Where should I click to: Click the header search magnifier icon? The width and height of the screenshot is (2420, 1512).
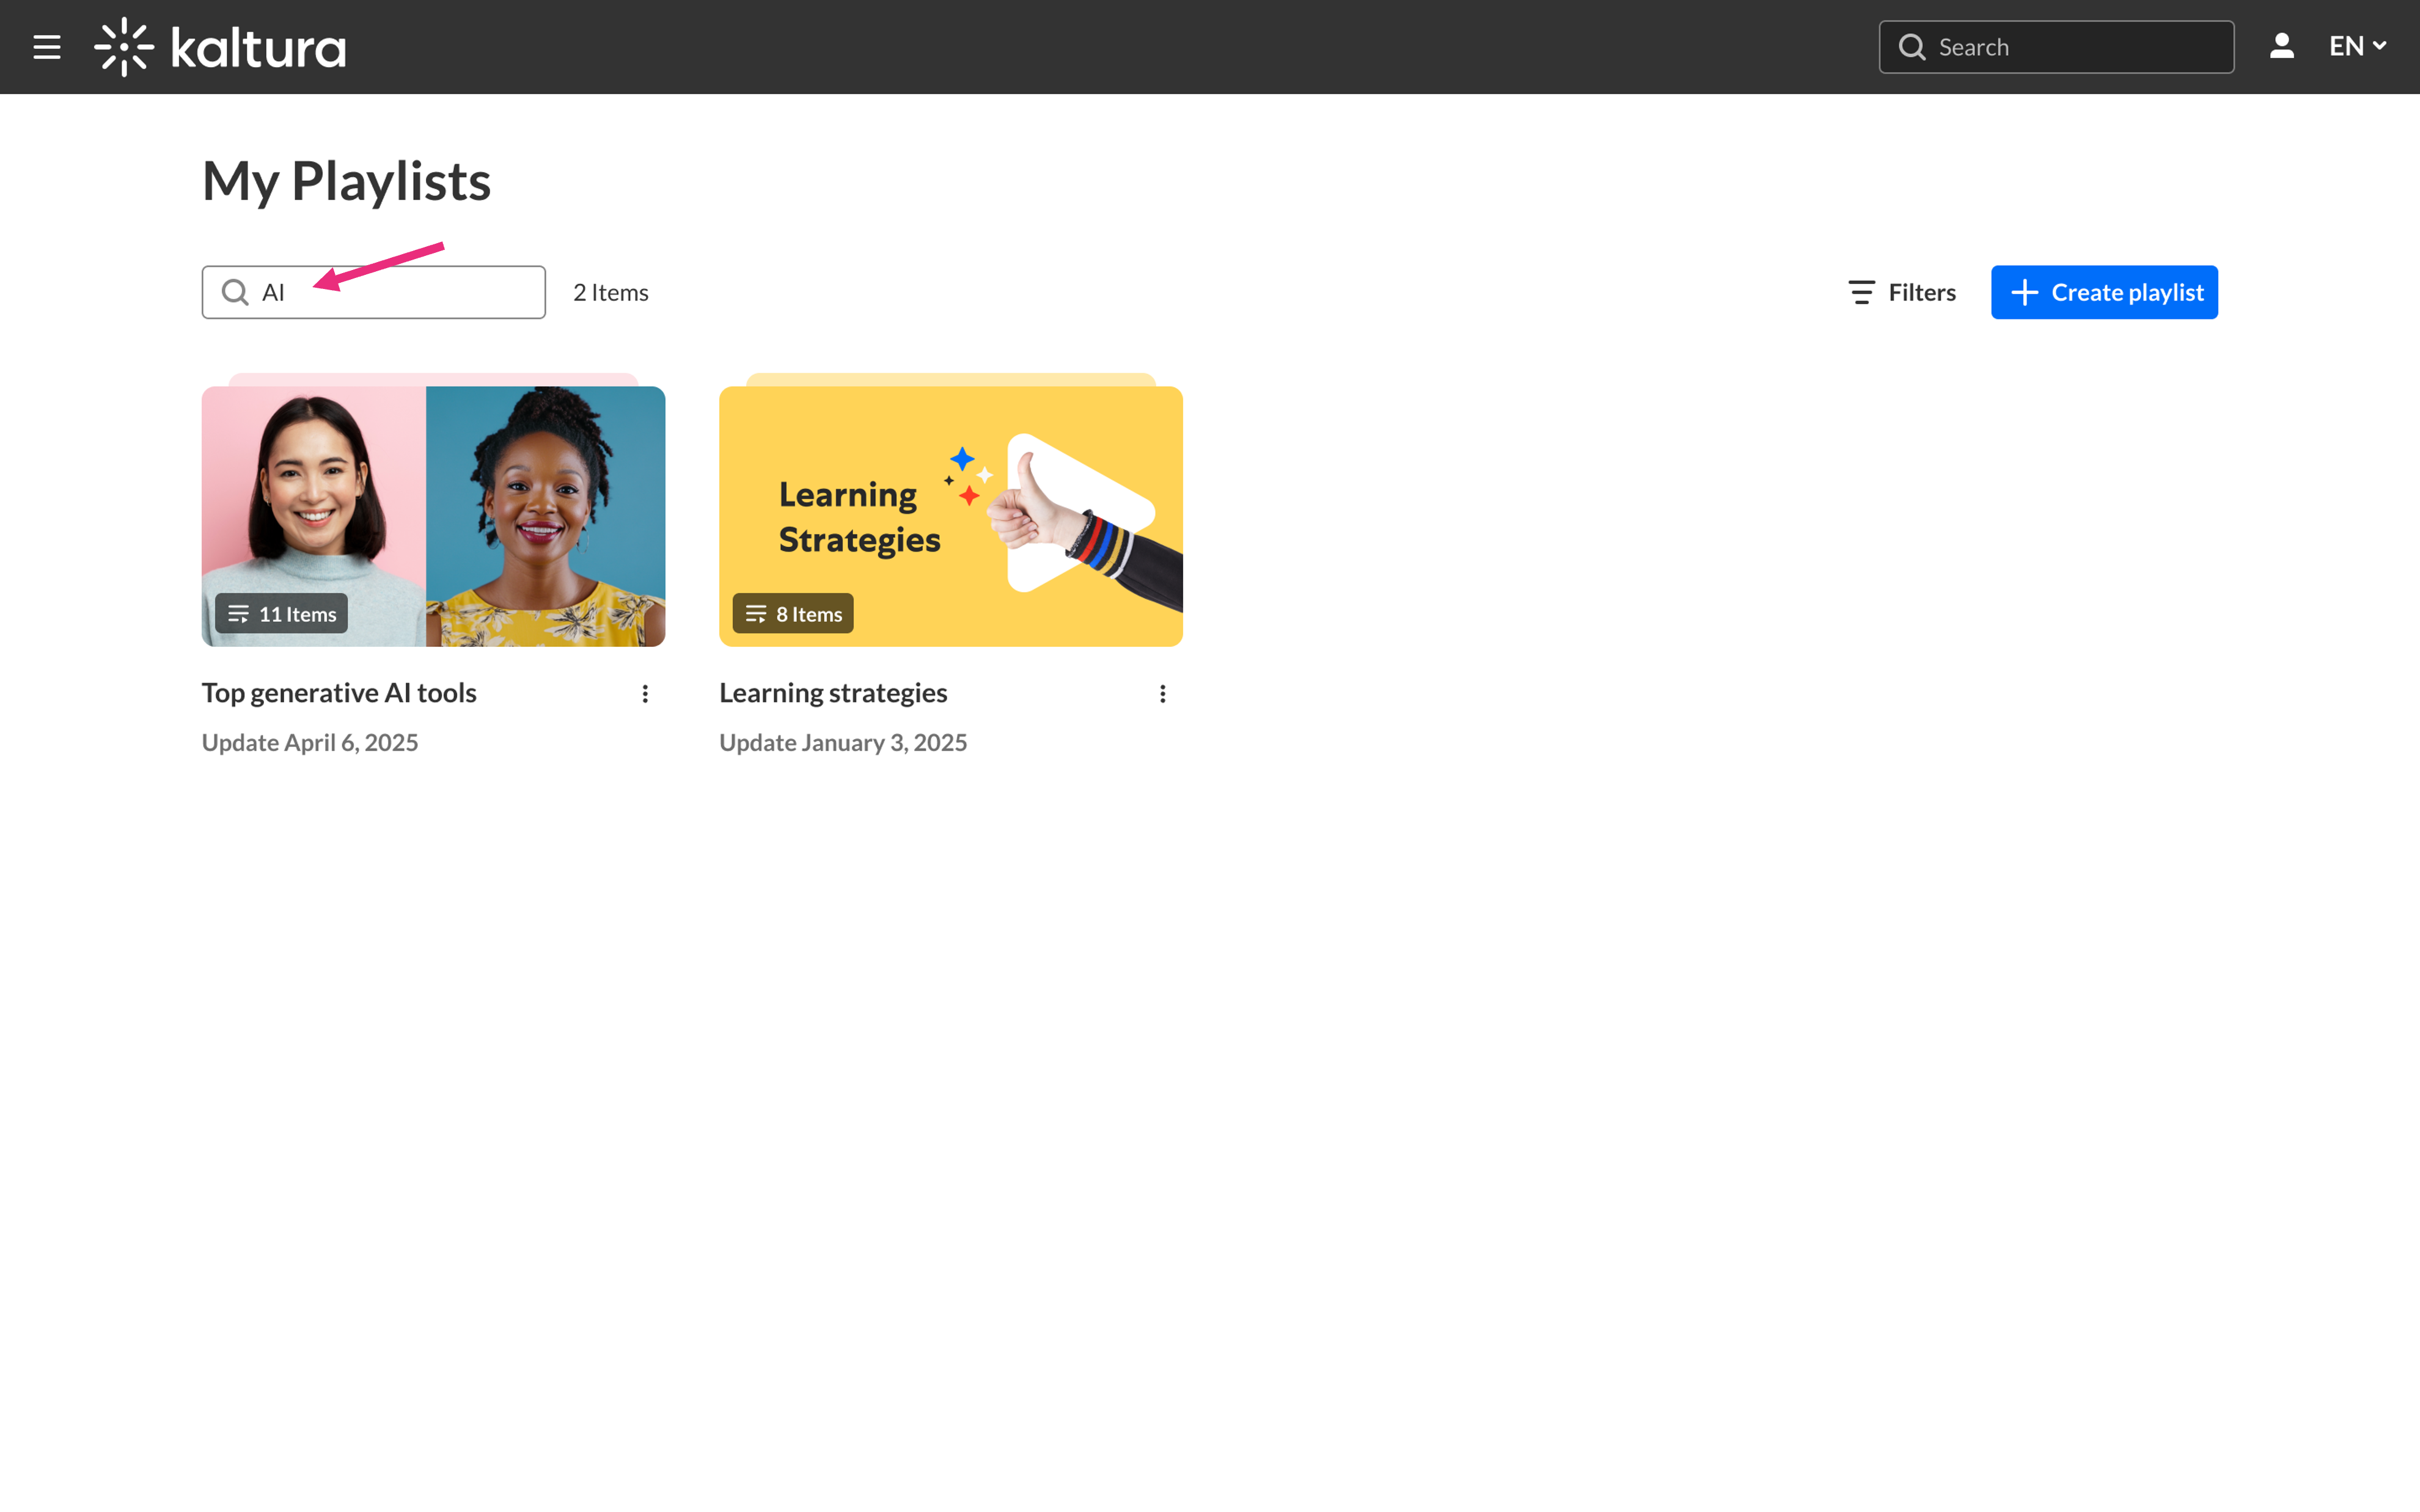point(1911,47)
